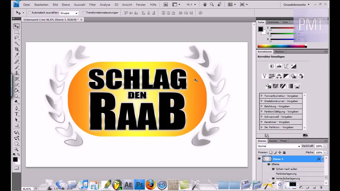Toggle 'Transformationssteuerungen' checkbox
Image resolution: width=340 pixels, height=191 pixels.
click(x=84, y=13)
